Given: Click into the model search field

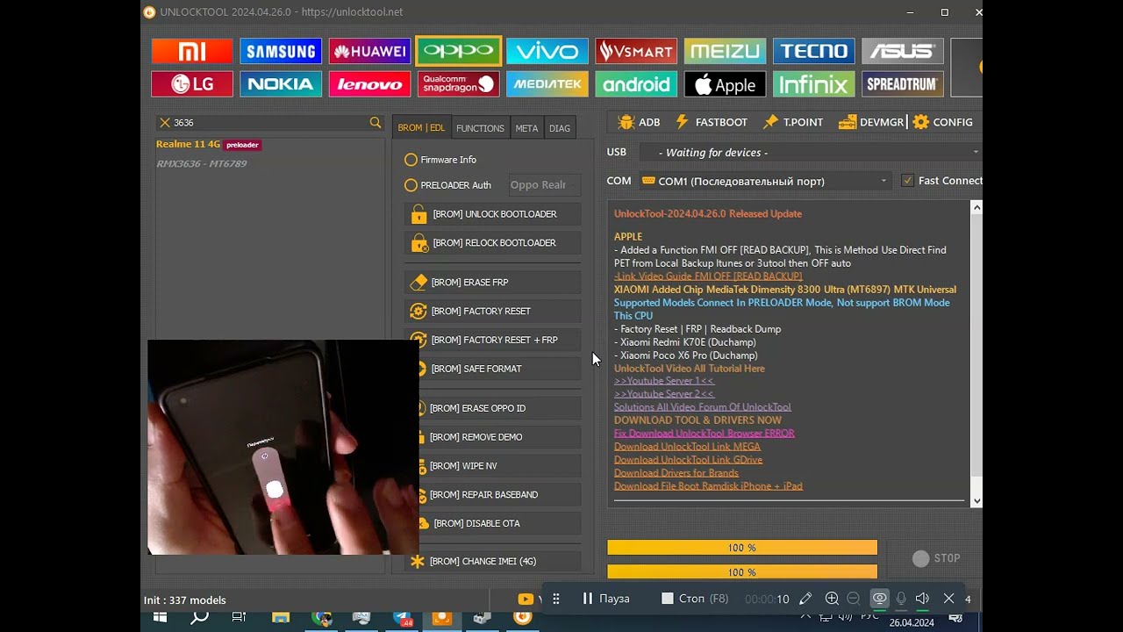Looking at the screenshot, I should point(268,123).
